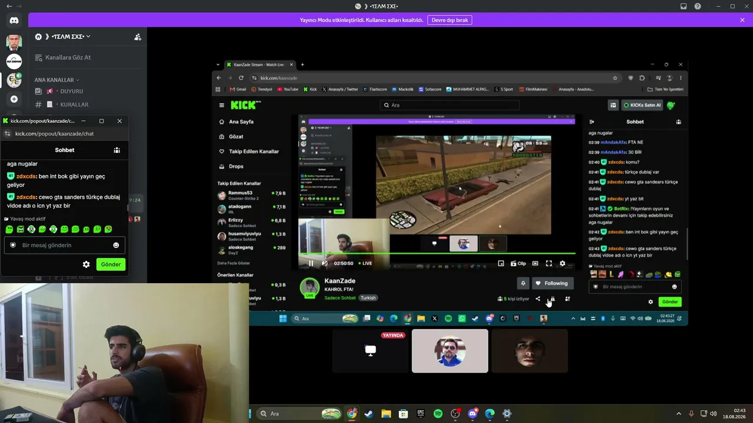
Task: Go back in the Kick browser window
Action: (219, 78)
